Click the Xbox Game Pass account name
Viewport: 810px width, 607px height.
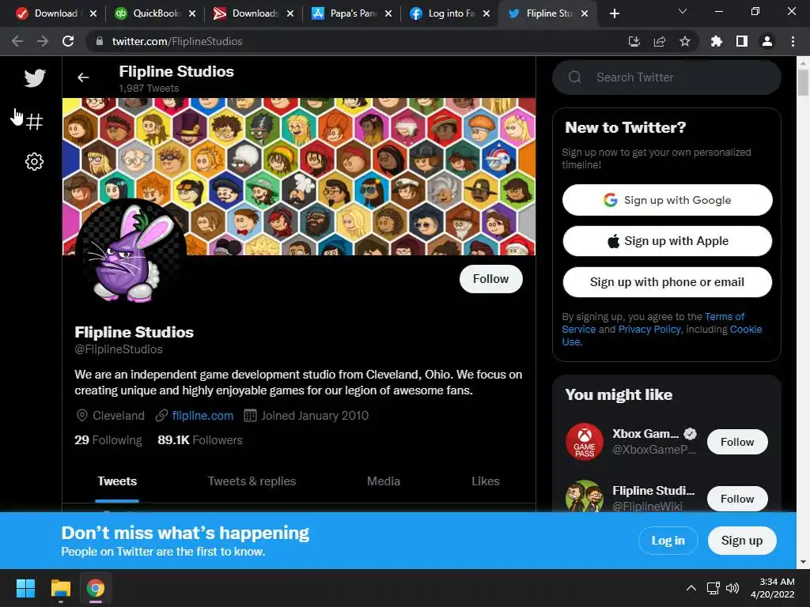645,434
